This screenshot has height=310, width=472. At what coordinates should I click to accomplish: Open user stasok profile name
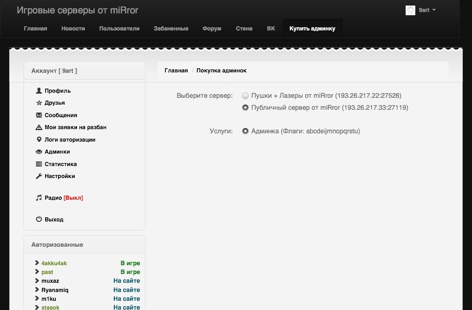pos(50,307)
